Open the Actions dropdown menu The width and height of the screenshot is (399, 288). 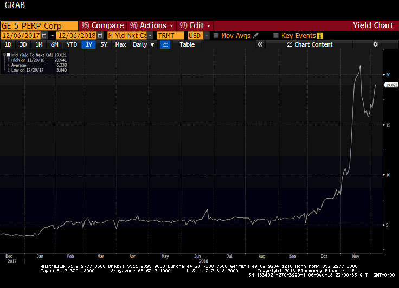tap(151, 25)
